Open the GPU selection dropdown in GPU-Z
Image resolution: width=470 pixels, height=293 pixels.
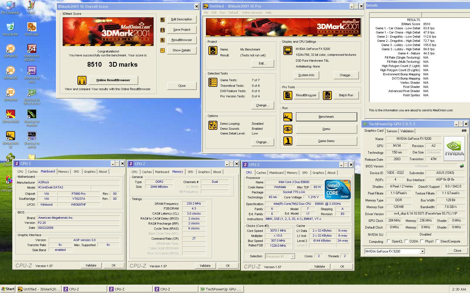point(422,251)
